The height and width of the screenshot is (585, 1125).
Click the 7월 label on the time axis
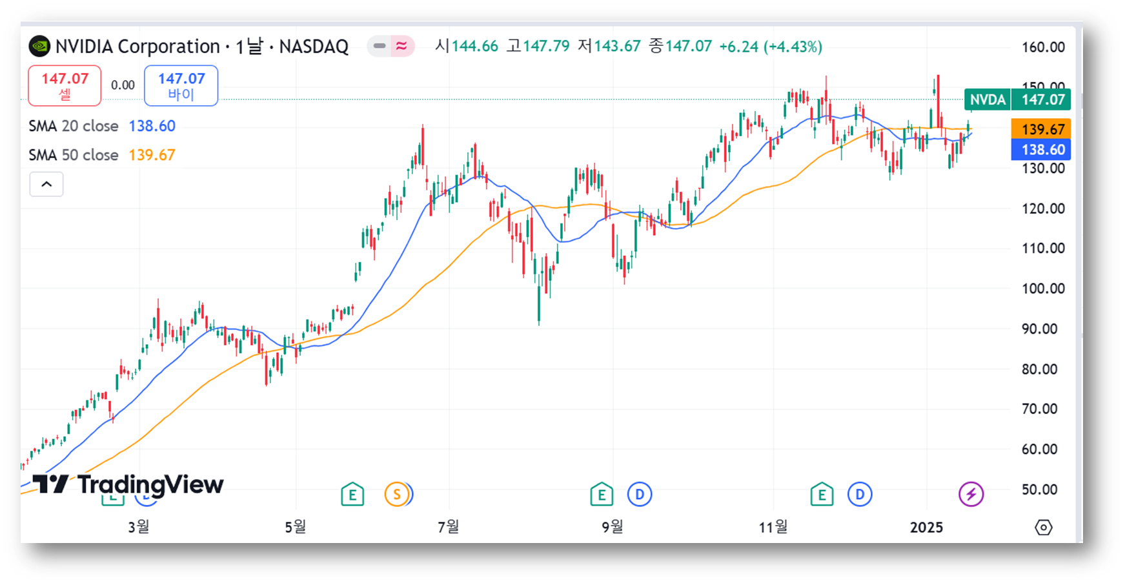449,527
